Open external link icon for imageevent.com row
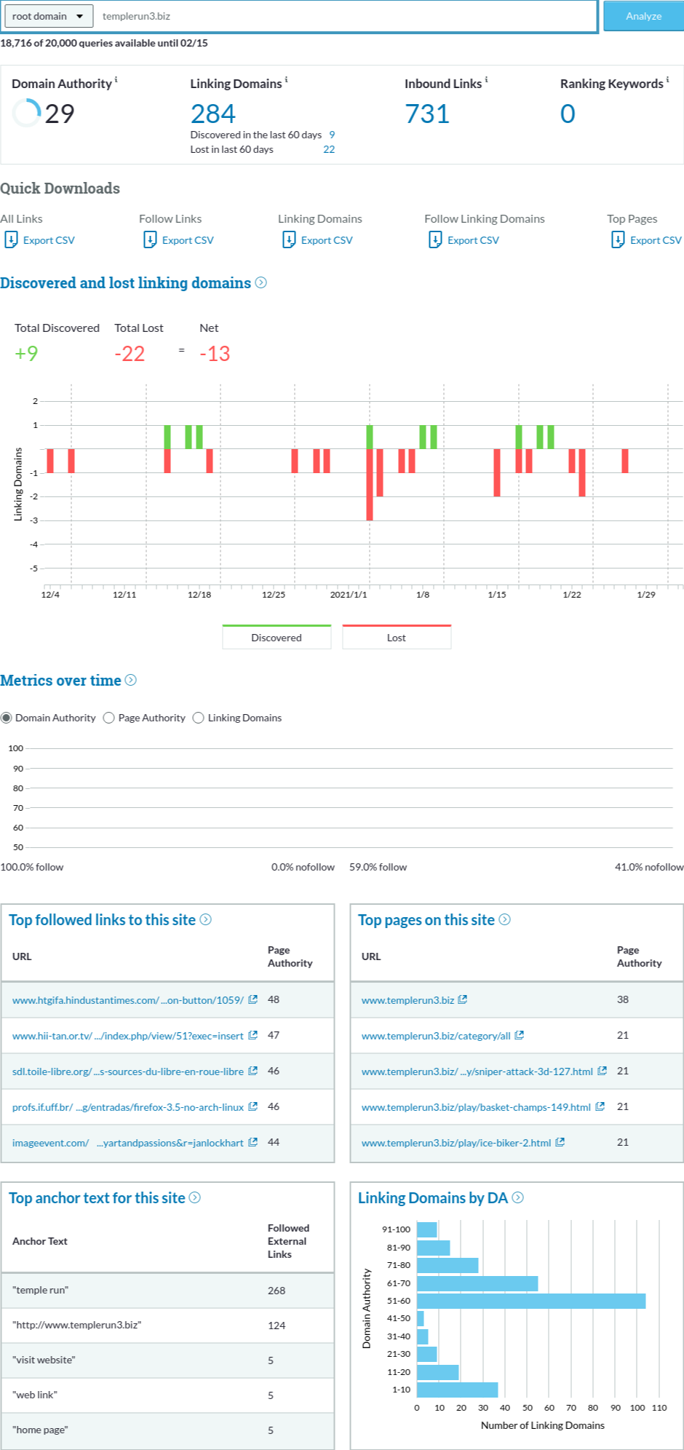 pyautogui.click(x=253, y=1142)
